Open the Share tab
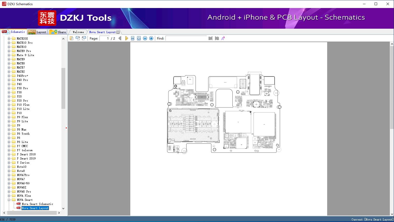The width and height of the screenshot is (394, 222). pyautogui.click(x=58, y=32)
